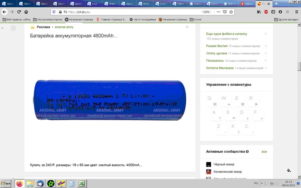The height and width of the screenshot is (188, 301).
Task: Open page actions three-dot menu
Action: pos(218,12)
